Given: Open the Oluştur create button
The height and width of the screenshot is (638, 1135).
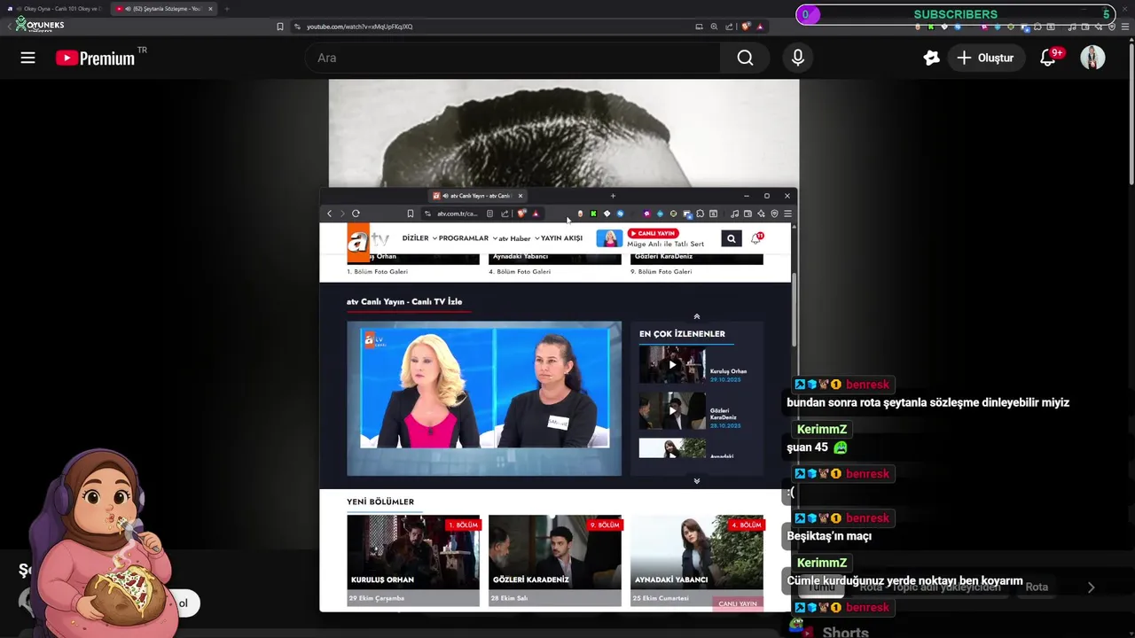Looking at the screenshot, I should point(985,58).
